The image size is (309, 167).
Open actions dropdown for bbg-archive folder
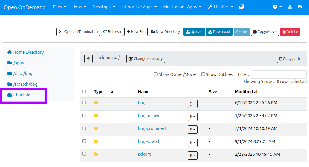point(193,117)
